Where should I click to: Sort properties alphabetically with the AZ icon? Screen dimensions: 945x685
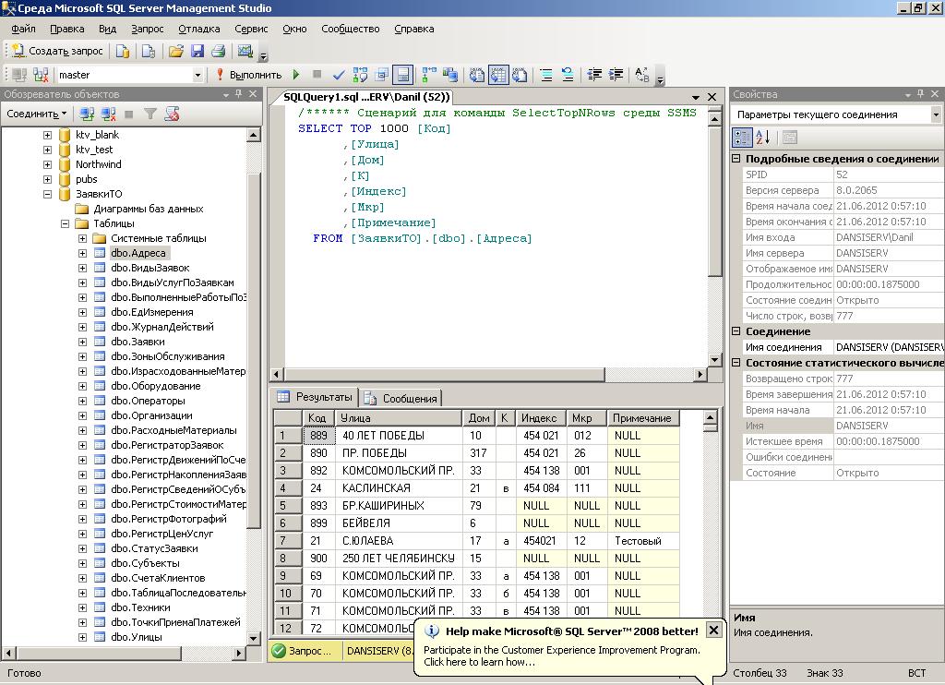pyautogui.click(x=763, y=138)
